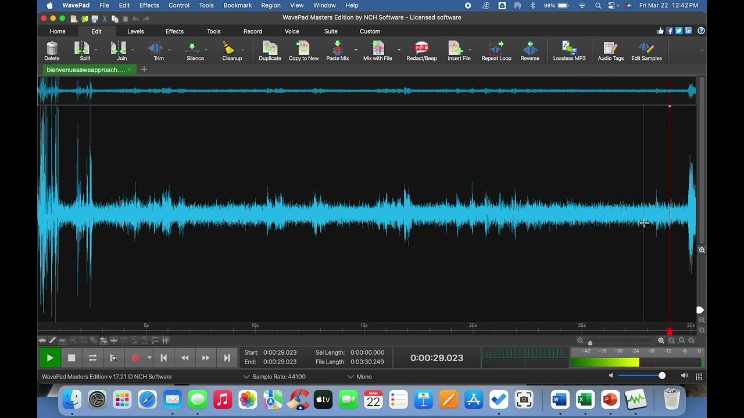The image size is (744, 418).
Task: Select the Repeat Loop tool
Action: pos(496,51)
